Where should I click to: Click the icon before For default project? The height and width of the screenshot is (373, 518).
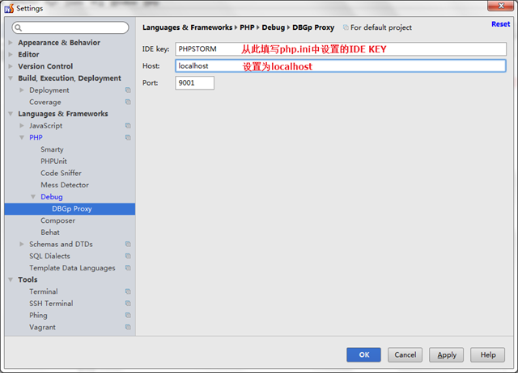pyautogui.click(x=346, y=27)
